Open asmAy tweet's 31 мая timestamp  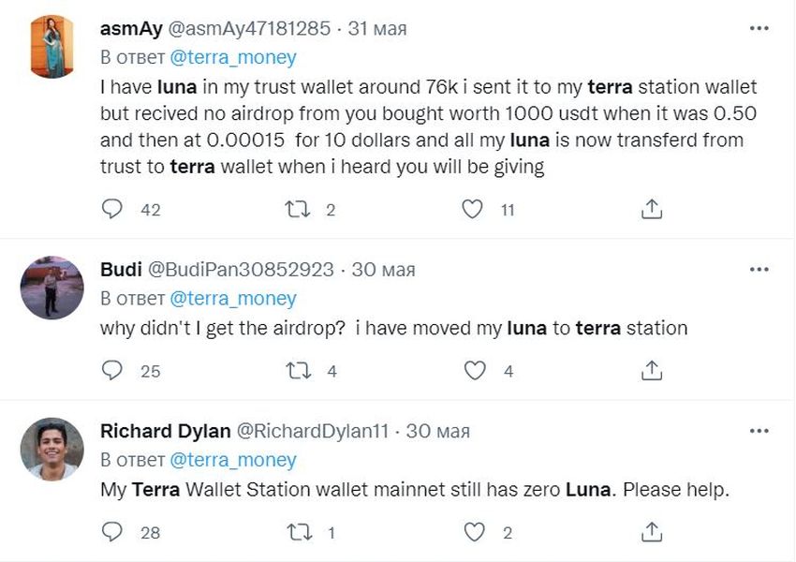click(x=377, y=29)
